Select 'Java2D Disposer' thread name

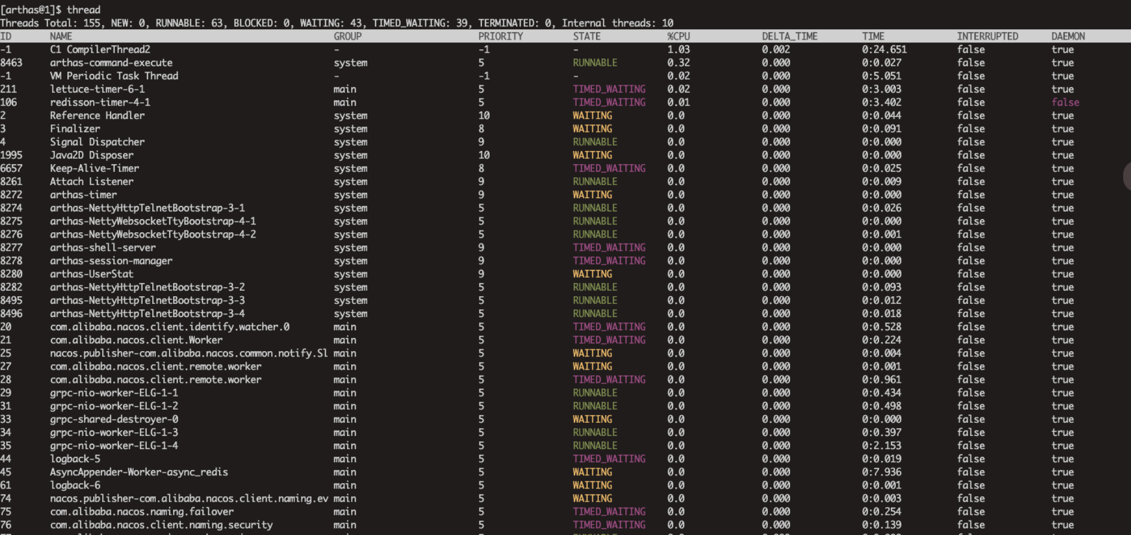91,155
